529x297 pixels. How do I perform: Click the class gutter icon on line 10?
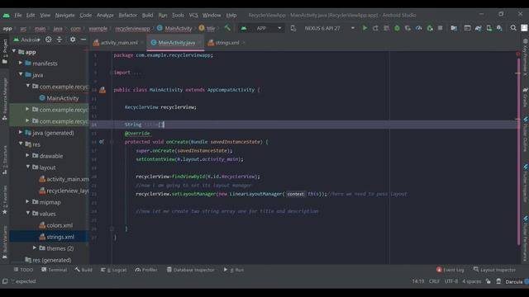[102, 90]
